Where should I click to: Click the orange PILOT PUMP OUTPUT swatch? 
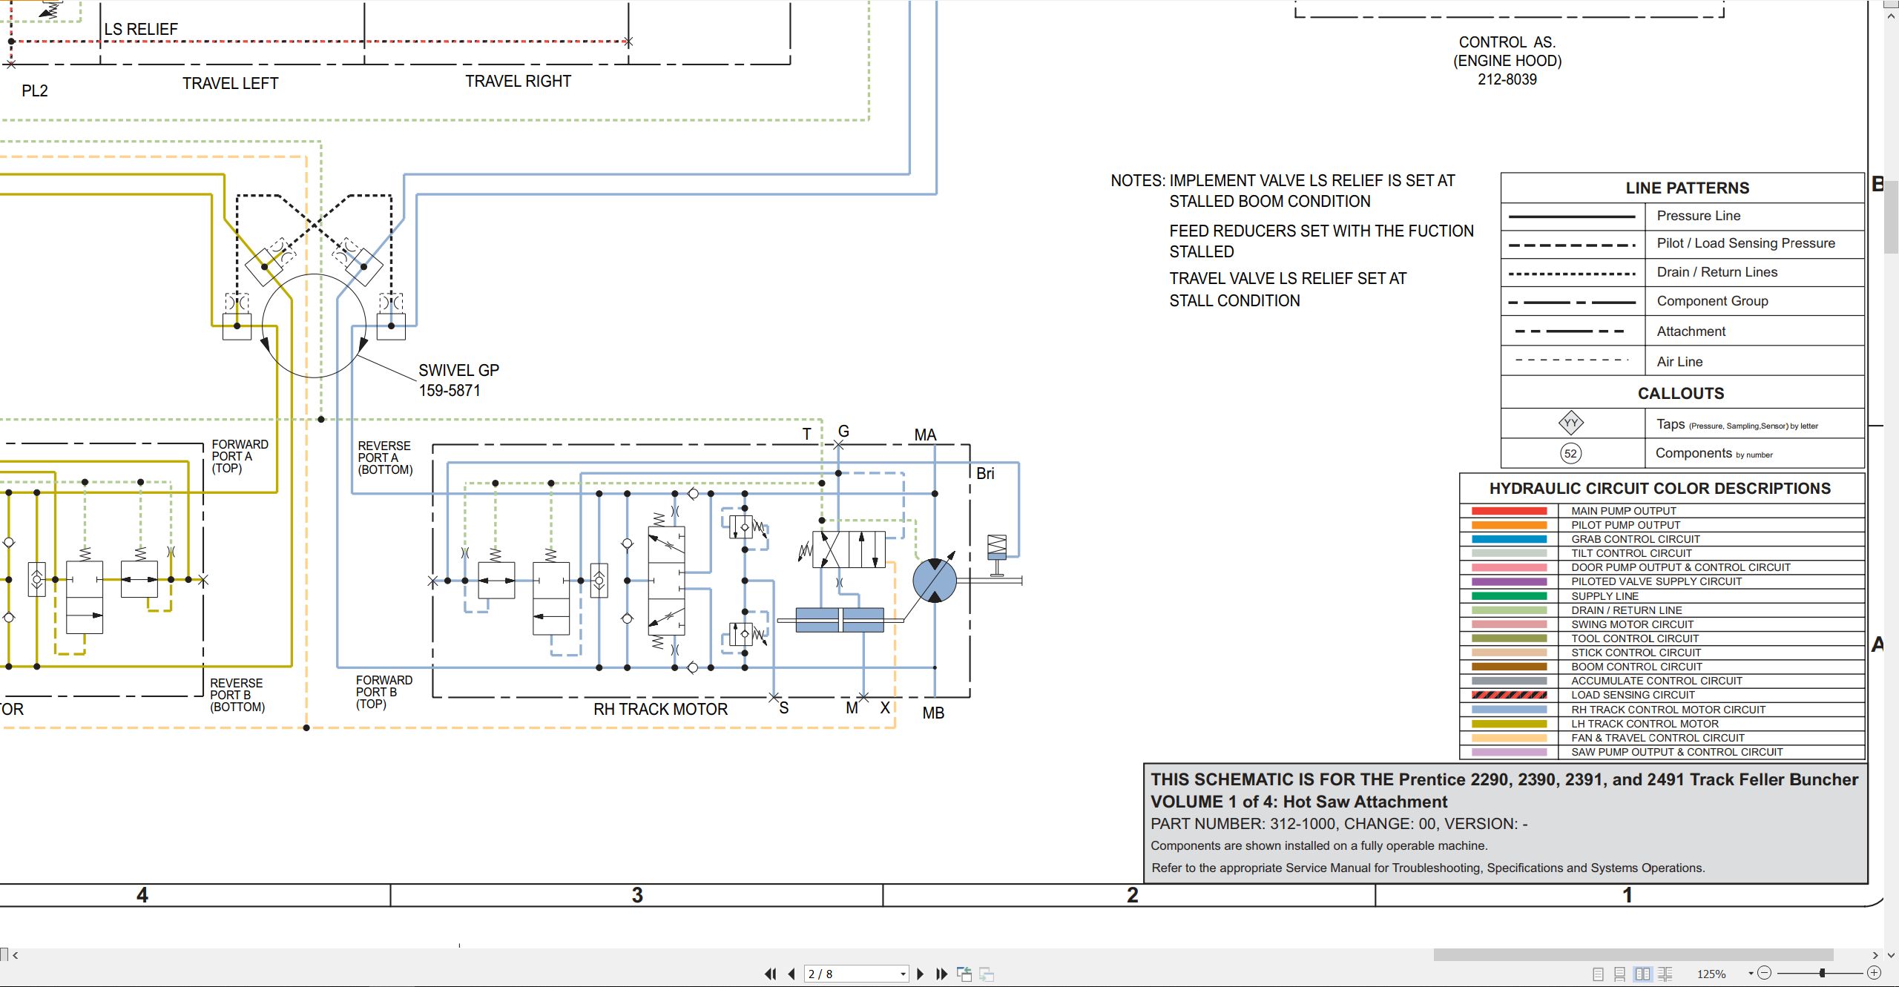coord(1508,525)
